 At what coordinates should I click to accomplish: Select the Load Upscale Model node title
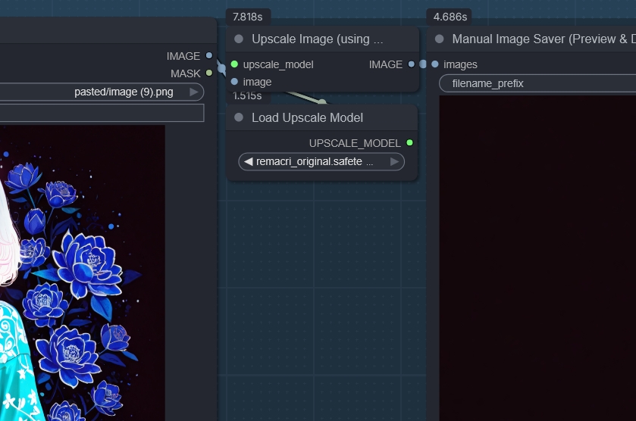pos(307,117)
